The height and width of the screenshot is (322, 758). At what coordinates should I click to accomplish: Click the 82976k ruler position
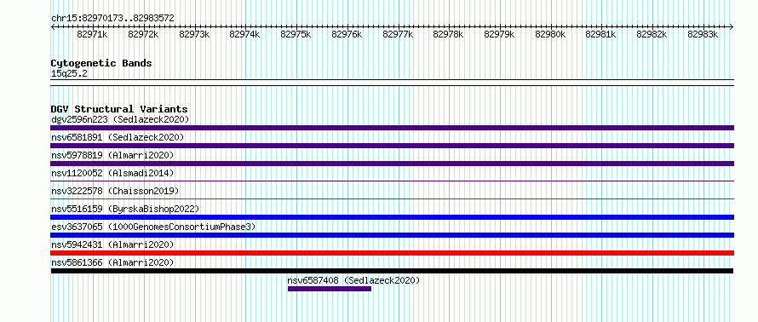pyautogui.click(x=347, y=34)
